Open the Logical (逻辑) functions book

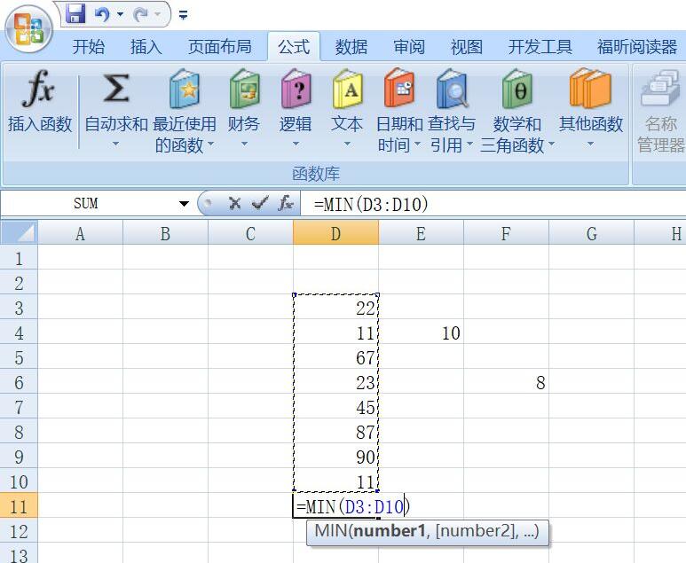click(296, 102)
